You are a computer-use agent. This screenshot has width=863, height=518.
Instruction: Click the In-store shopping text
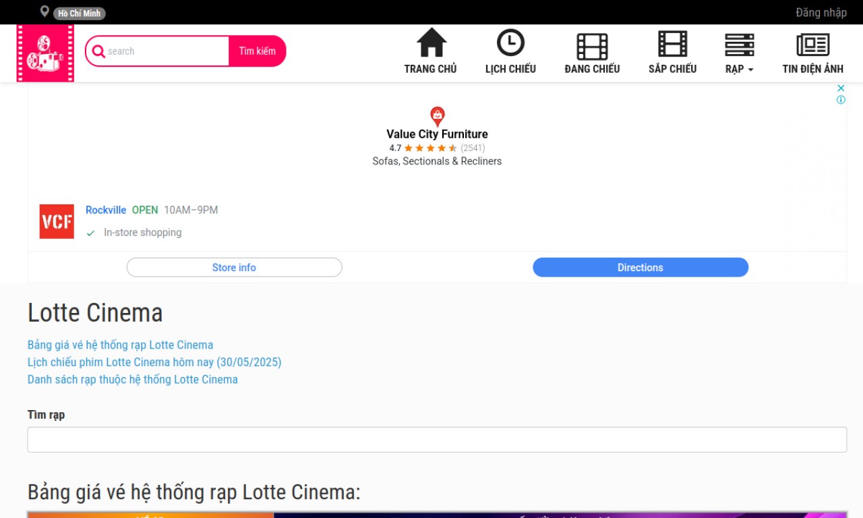(x=142, y=233)
